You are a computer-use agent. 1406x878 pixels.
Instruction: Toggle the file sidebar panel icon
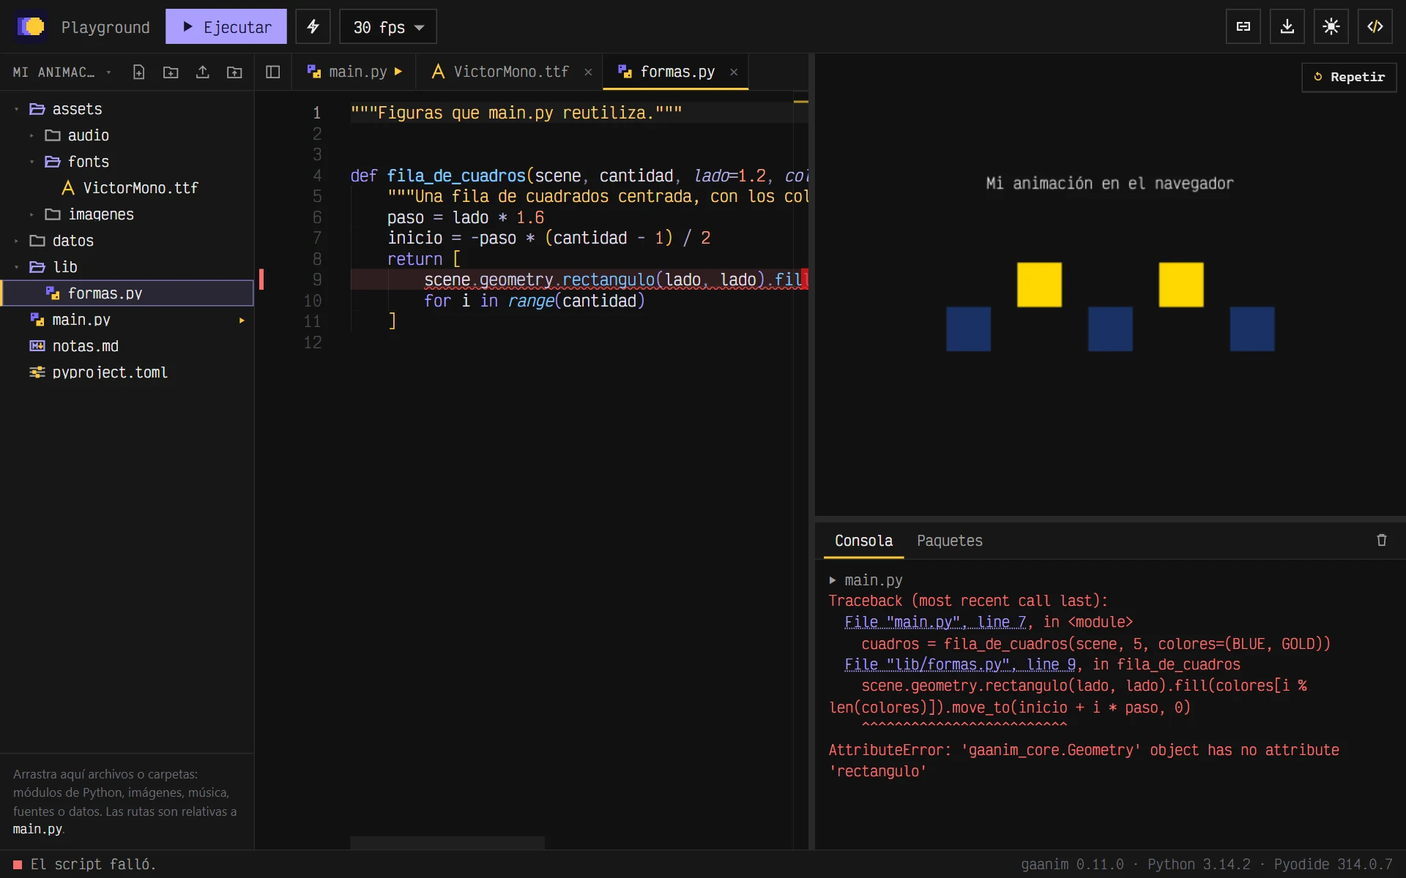273,72
